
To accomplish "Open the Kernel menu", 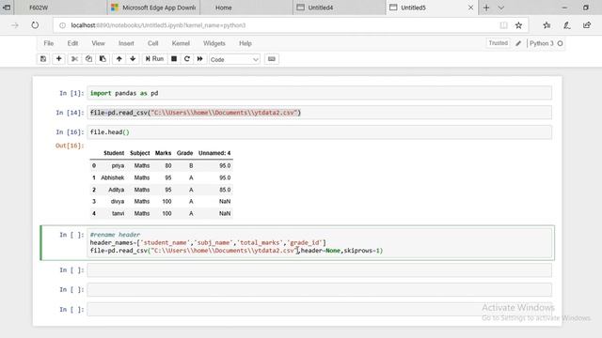I will pos(181,43).
